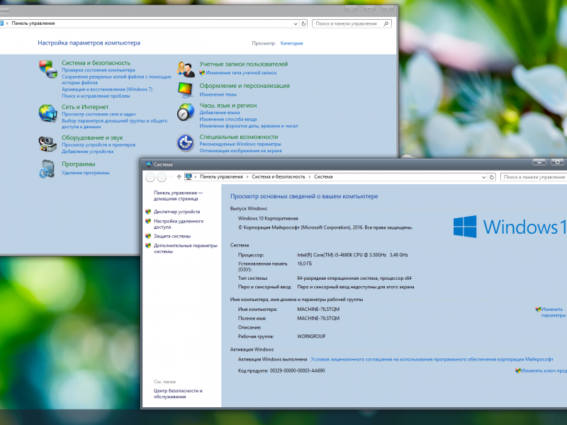Image resolution: width=567 pixels, height=425 pixels.
Task: Open Network and Internet globe icon
Action: pyautogui.click(x=48, y=113)
